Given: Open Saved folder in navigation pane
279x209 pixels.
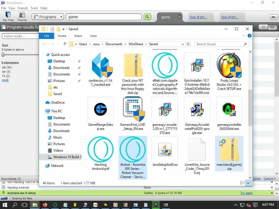Looking at the screenshot, I should 57,94.
